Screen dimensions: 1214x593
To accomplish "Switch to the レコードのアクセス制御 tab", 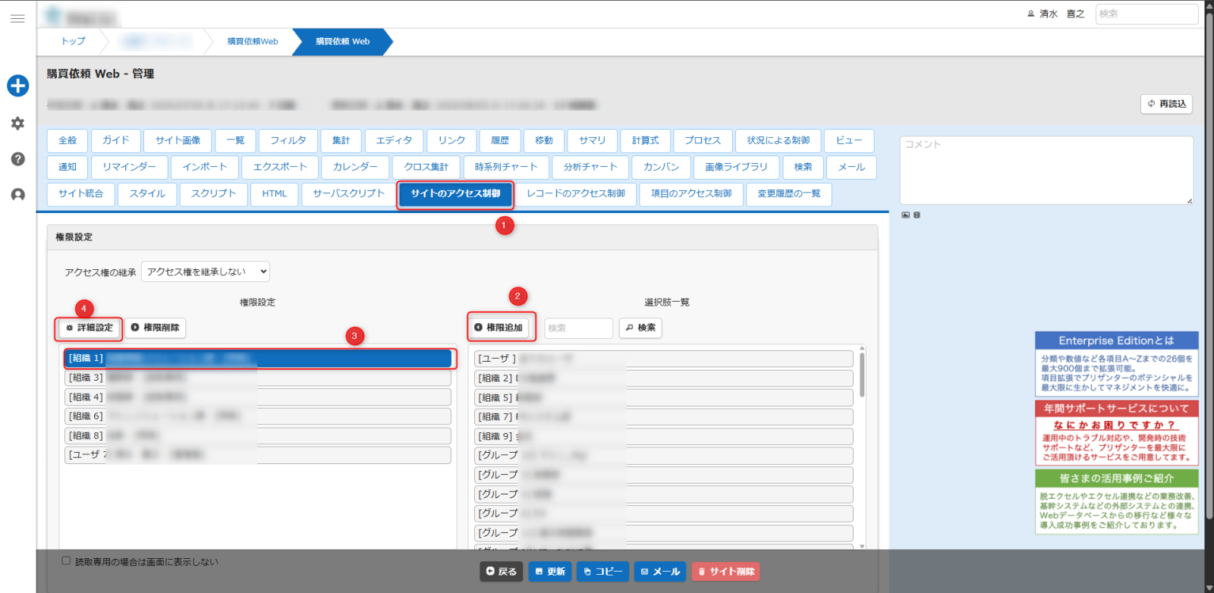I will click(x=576, y=194).
